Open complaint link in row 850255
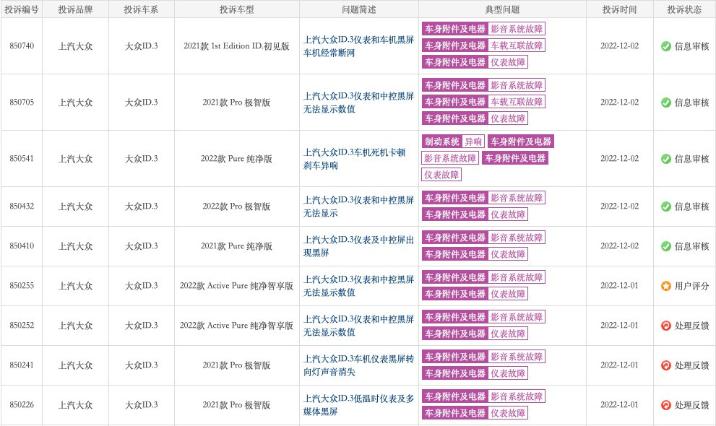 [x=358, y=285]
